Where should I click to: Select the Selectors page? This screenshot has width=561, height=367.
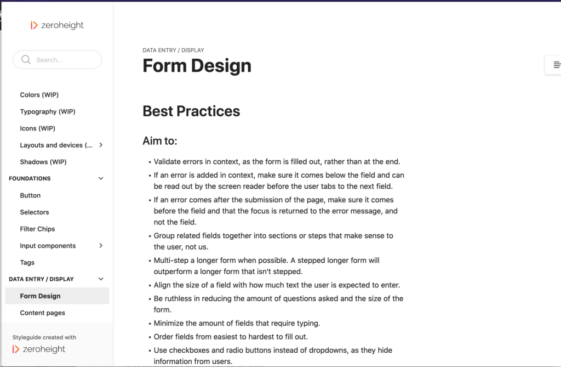pyautogui.click(x=35, y=212)
